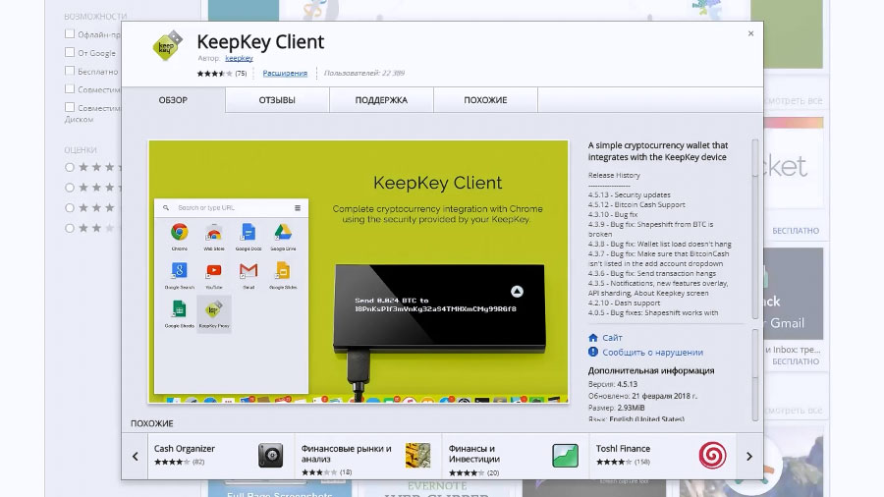
Task: Toggle the От Google checkbox in background
Action: 70,52
